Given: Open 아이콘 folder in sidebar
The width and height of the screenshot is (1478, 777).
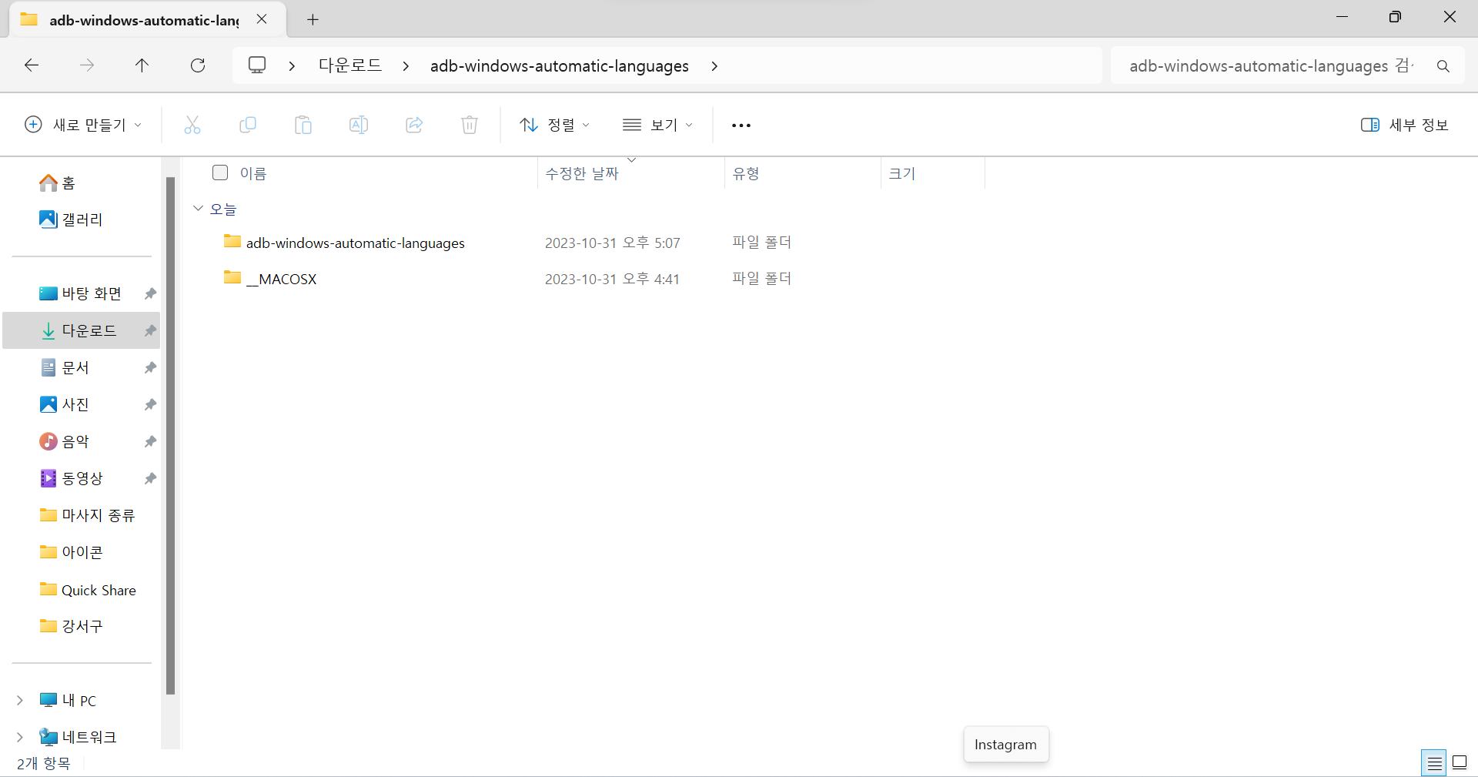Looking at the screenshot, I should point(72,552).
